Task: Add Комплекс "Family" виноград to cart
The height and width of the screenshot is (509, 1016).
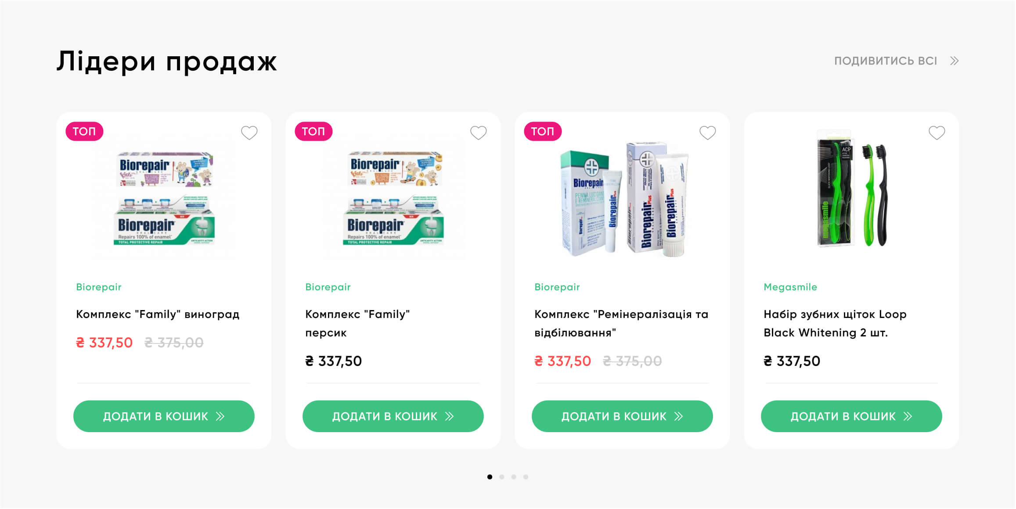Action: click(x=164, y=416)
